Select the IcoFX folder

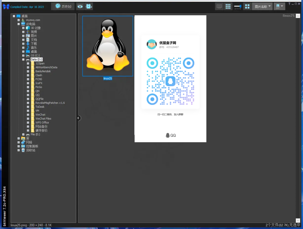[x=39, y=83]
